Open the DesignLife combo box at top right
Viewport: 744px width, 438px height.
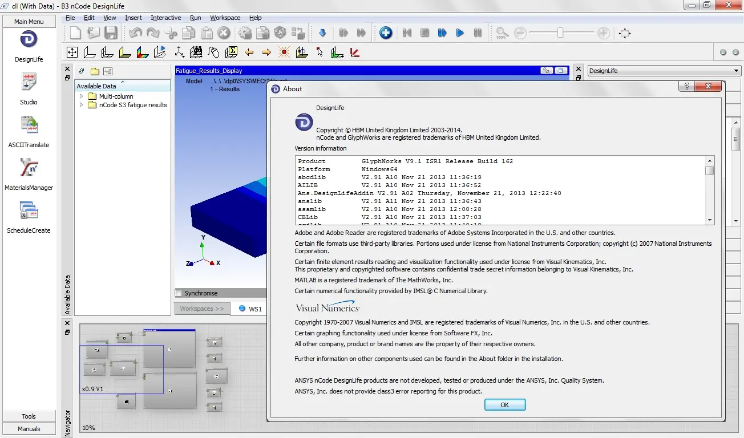pyautogui.click(x=664, y=71)
